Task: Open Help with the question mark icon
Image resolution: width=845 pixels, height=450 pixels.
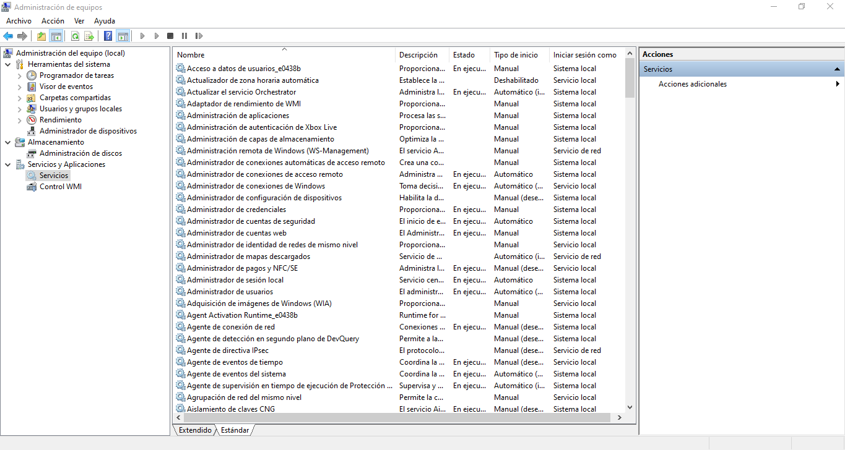Action: (108, 36)
